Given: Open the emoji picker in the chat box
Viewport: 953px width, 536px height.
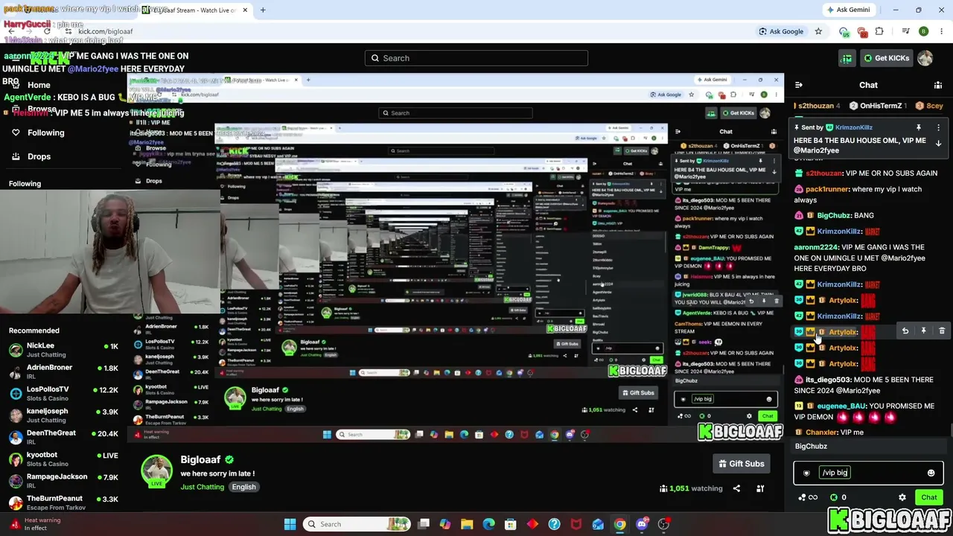Looking at the screenshot, I should click(x=931, y=473).
